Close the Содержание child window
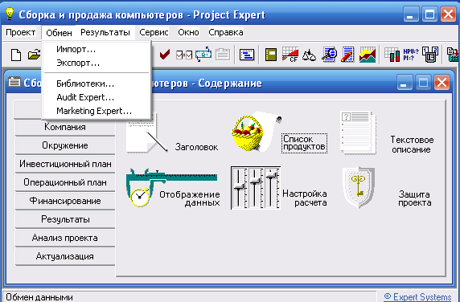 pyautogui.click(x=442, y=82)
